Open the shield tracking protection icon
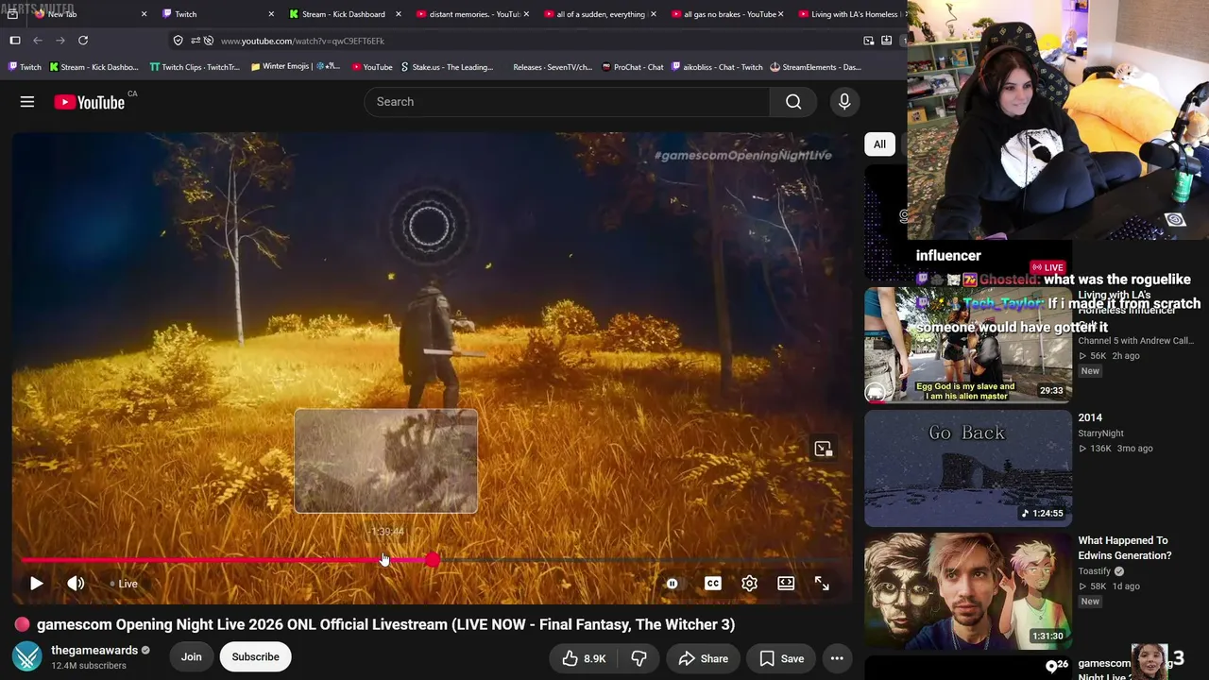 coord(178,41)
